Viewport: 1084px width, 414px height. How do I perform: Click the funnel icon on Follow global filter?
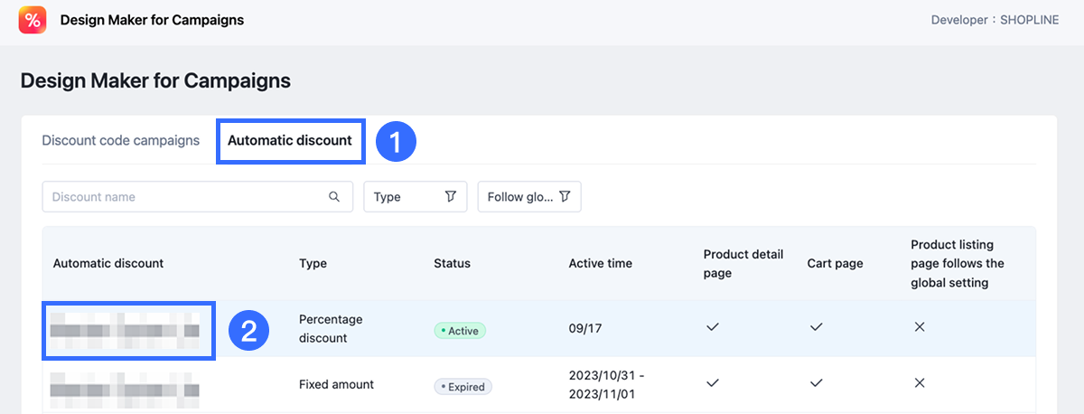click(565, 197)
